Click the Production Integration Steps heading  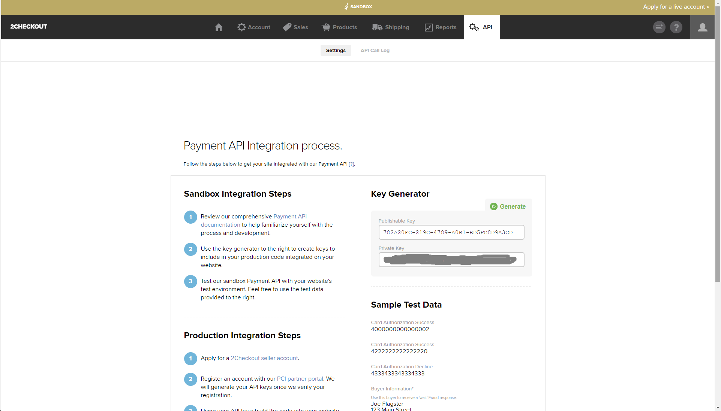click(242, 335)
